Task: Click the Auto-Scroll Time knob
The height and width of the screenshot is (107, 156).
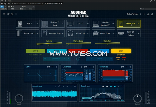Action: click(35, 59)
